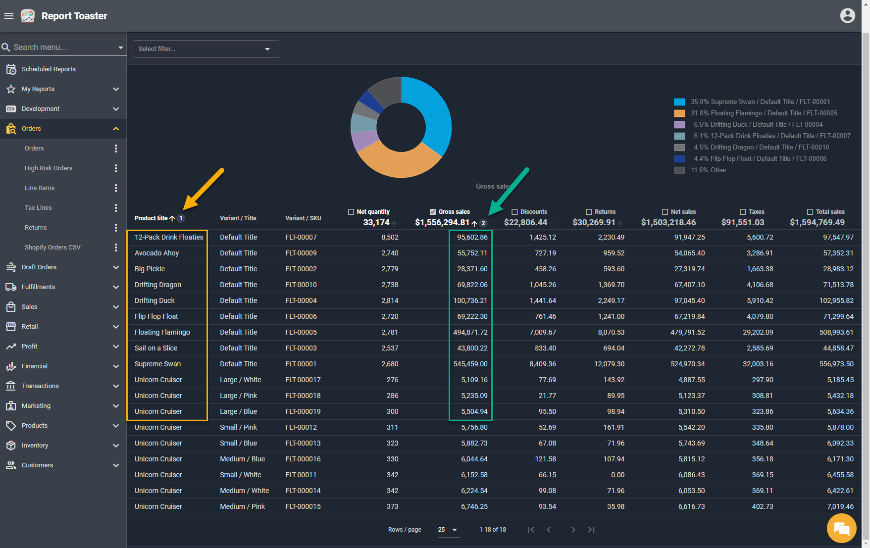The image size is (870, 548).
Task: Click the blue Supreme Swan legend swatch
Action: (679, 102)
